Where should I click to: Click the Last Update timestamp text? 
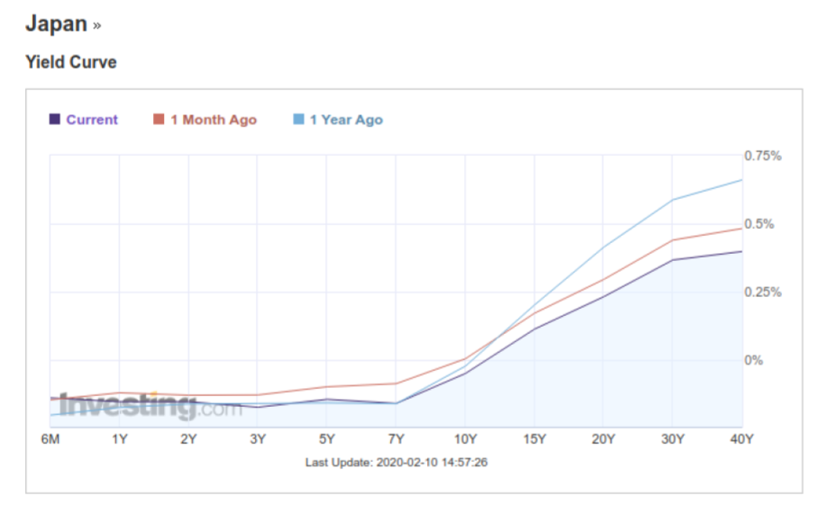396,462
